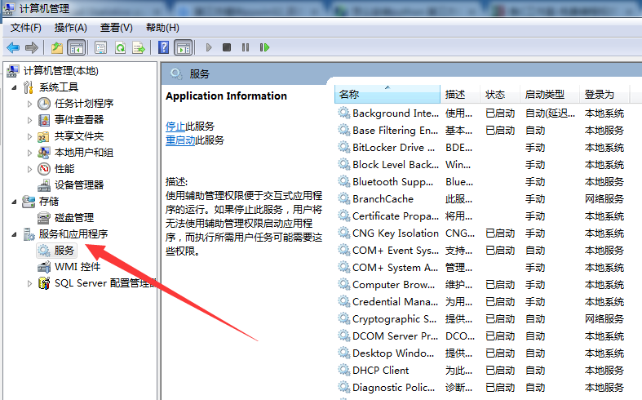Open the 查看(V) menu
This screenshot has height=400, width=642.
[116, 28]
